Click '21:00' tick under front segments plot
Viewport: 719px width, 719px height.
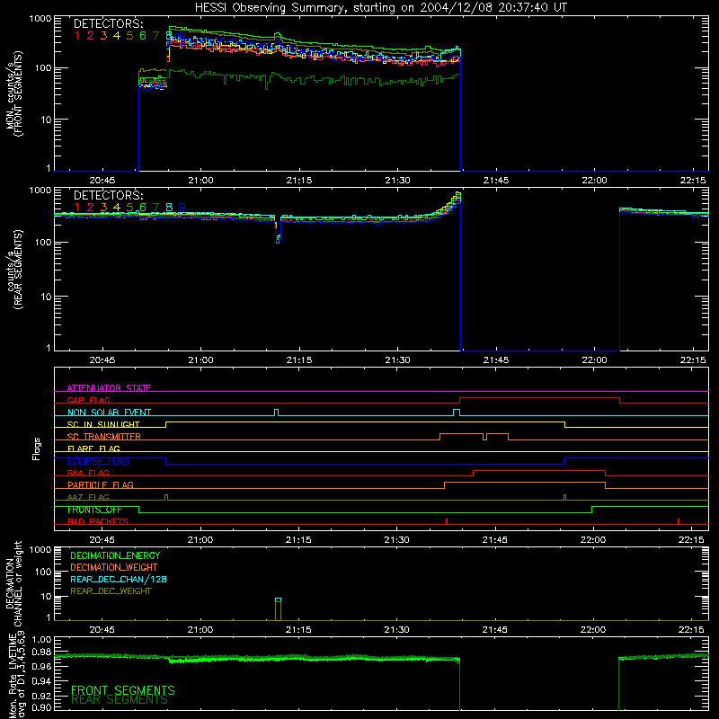pos(200,181)
